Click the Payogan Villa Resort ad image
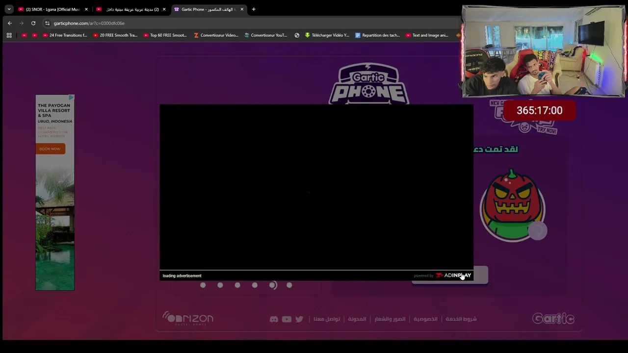 point(55,192)
